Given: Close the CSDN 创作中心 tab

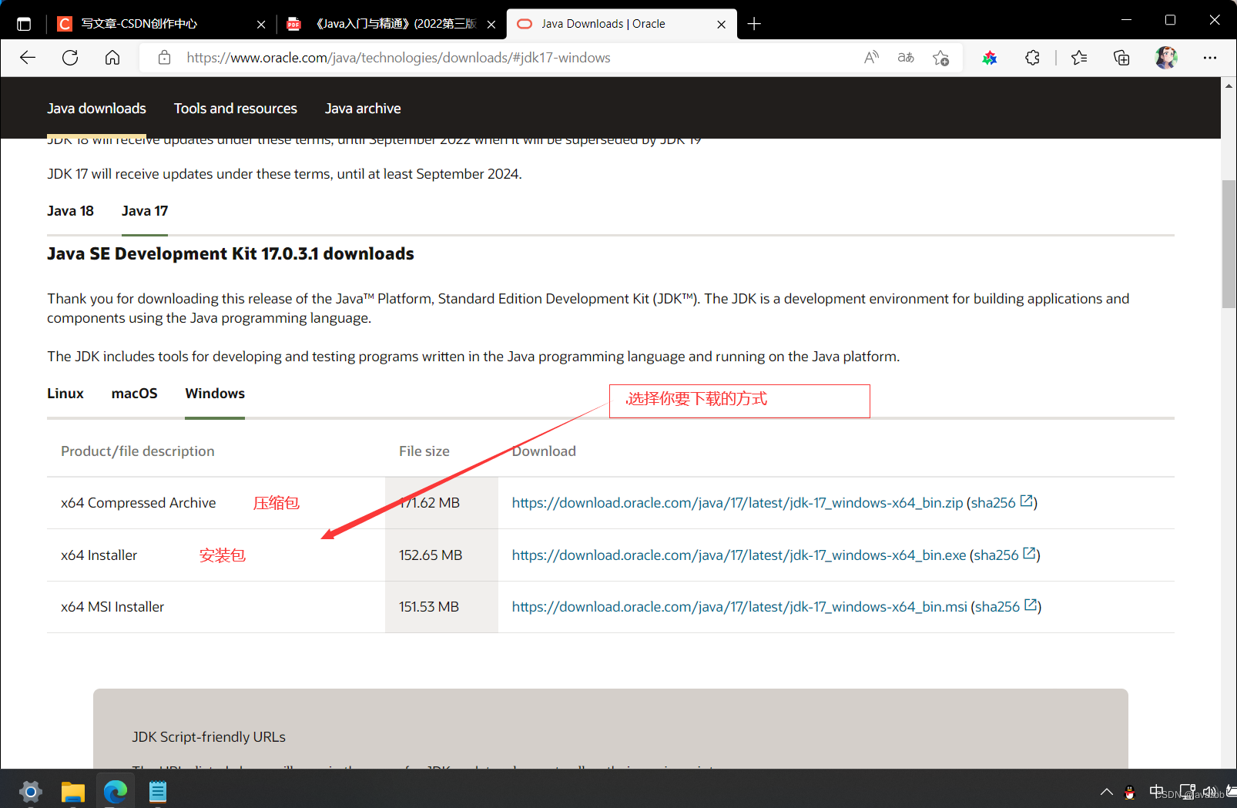Looking at the screenshot, I should pos(261,25).
